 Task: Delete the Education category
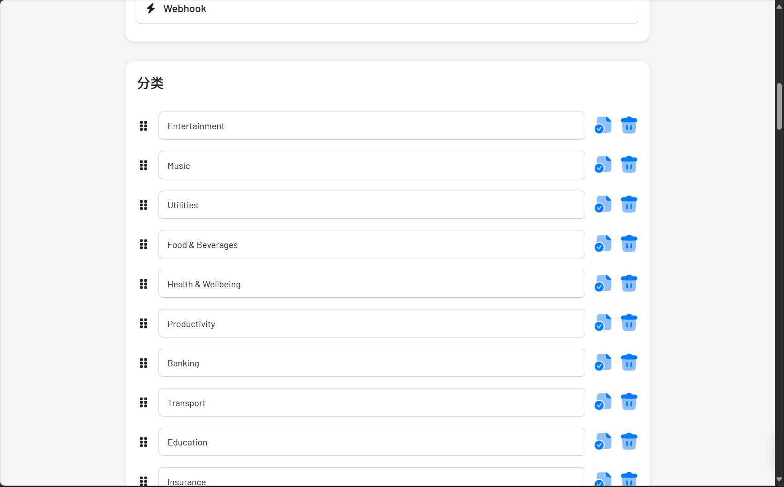629,442
